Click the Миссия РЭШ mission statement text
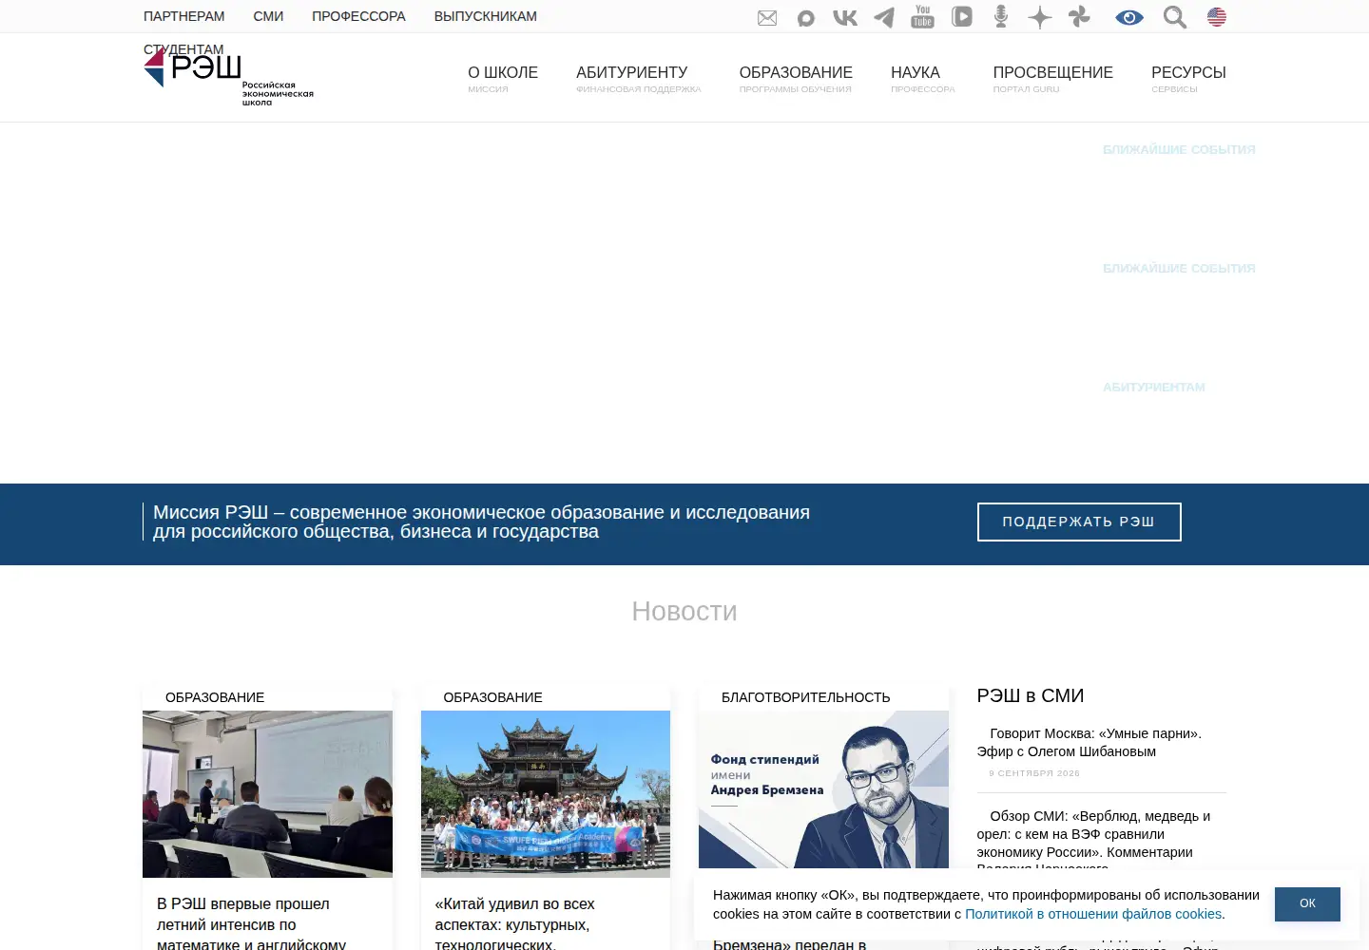Image resolution: width=1369 pixels, height=950 pixels. click(481, 522)
